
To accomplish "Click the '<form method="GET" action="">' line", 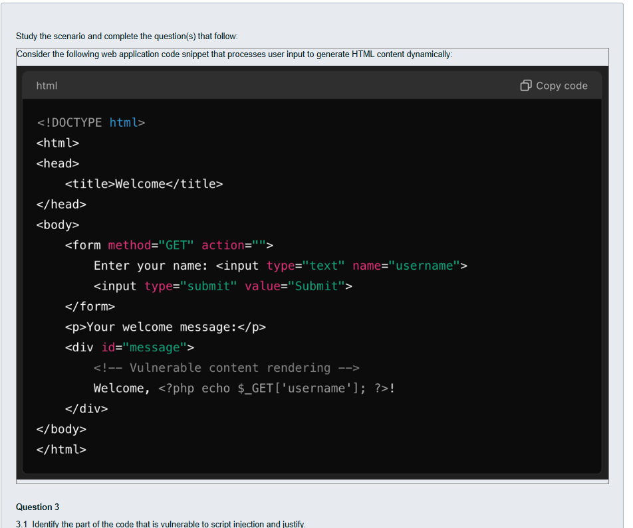I will pyautogui.click(x=169, y=245).
